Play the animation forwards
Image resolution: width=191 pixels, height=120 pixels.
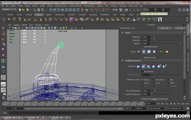click(175, 104)
